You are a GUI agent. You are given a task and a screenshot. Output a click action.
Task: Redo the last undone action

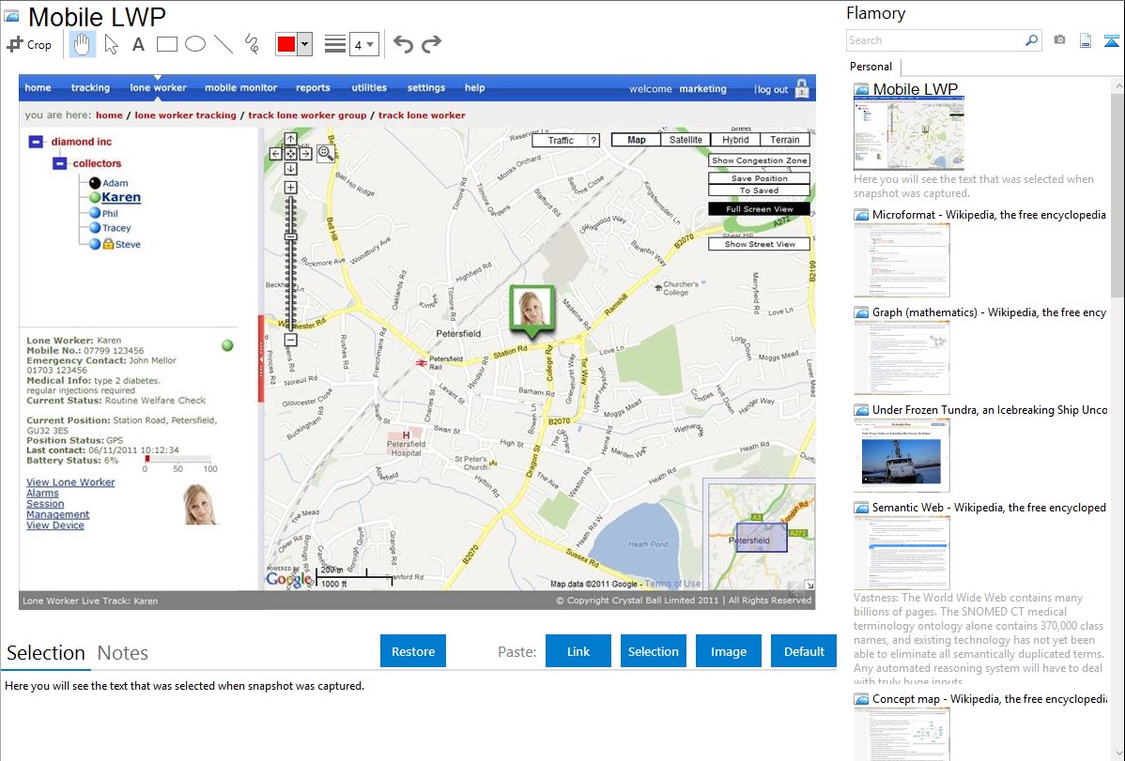(x=431, y=44)
